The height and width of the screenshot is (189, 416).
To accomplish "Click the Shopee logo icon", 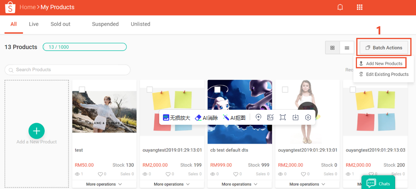I will (x=9, y=7).
